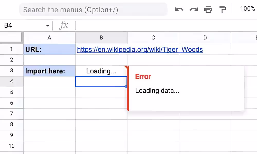The height and width of the screenshot is (154, 257).
Task: Select row 3 header
Action: click(12, 71)
